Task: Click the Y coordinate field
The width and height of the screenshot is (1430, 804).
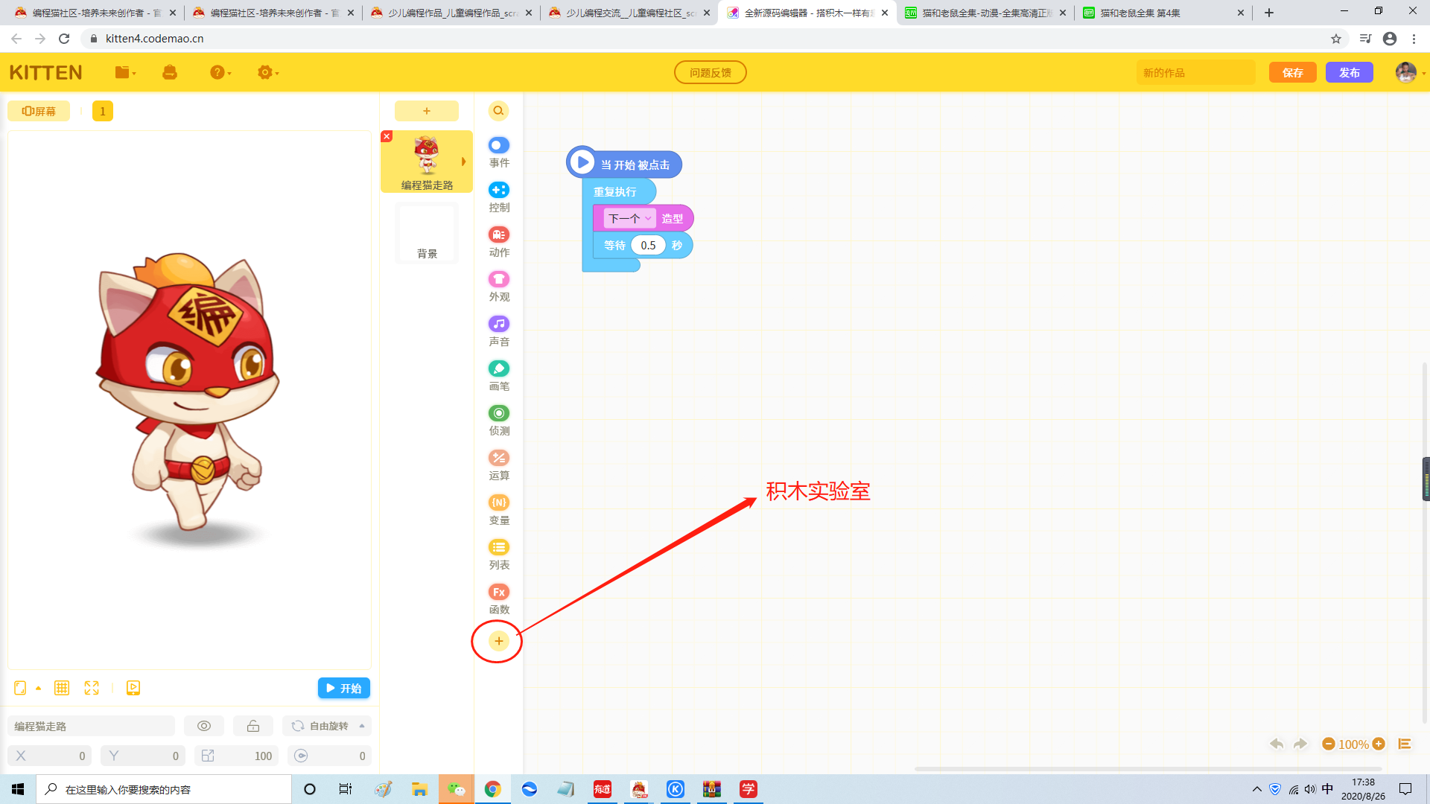Action: (143, 756)
